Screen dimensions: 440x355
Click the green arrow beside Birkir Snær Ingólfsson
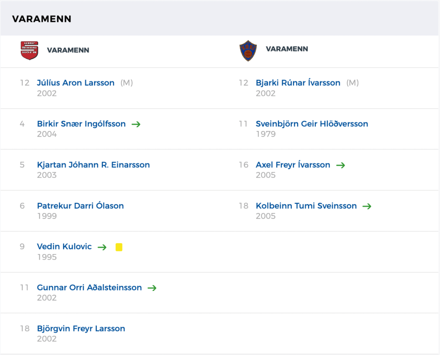tap(136, 124)
